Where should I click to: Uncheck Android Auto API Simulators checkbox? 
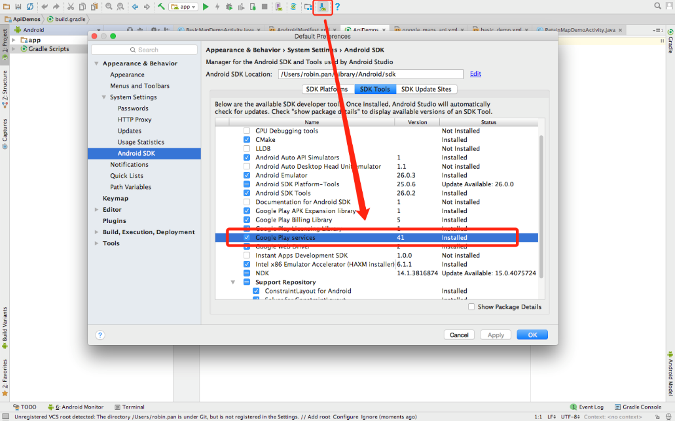[247, 158]
